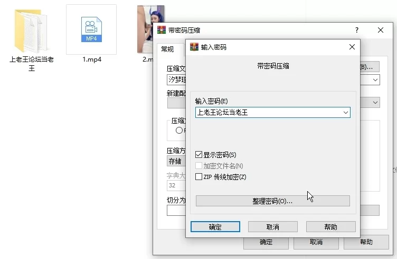Click 取消 in the password dialog
The width and height of the screenshot is (397, 259).
click(x=272, y=227)
